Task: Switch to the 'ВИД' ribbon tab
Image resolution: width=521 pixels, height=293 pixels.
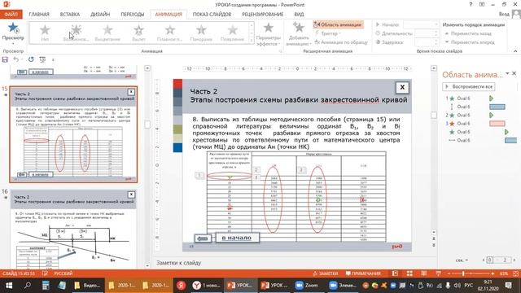Action: coord(299,15)
